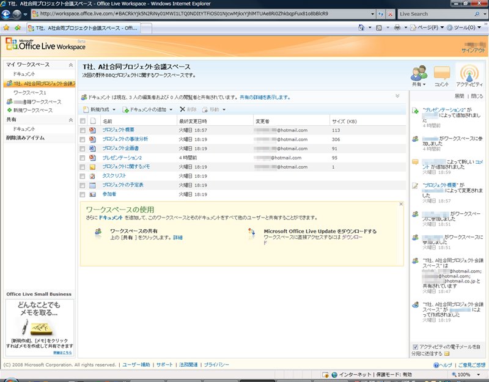The image size is (489, 382).
Task: Click the Office Live Workspace logo
Action: [45, 45]
